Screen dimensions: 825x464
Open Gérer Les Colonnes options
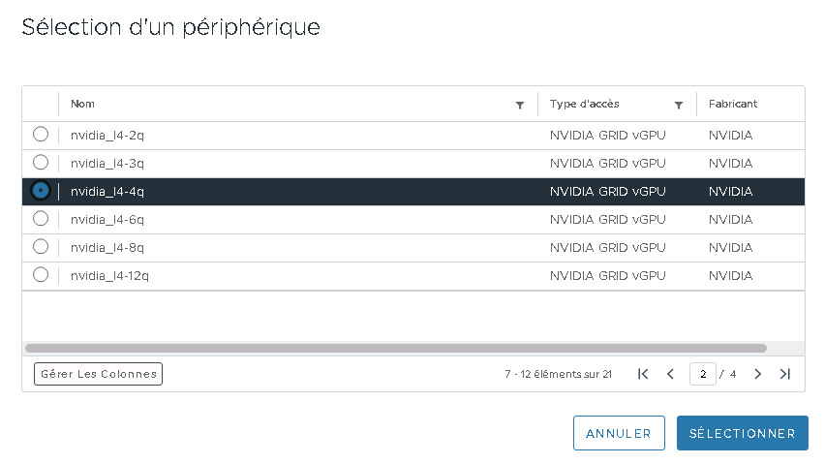tap(99, 374)
